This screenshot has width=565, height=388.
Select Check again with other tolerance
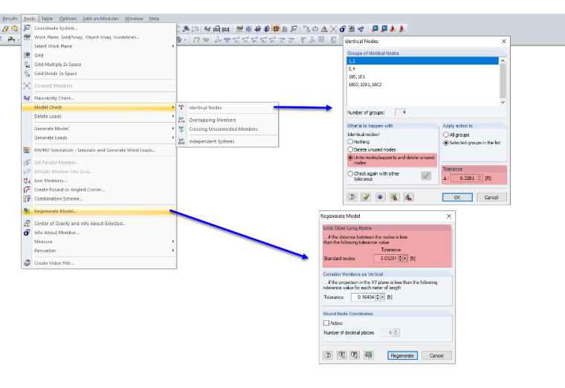click(350, 174)
